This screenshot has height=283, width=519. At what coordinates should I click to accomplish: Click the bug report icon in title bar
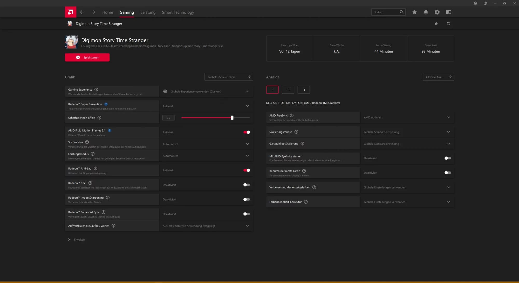click(475, 3)
